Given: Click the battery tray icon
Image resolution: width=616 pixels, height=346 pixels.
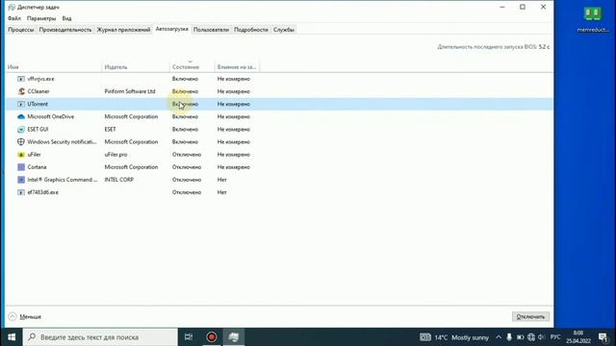Looking at the screenshot, I should [x=520, y=337].
